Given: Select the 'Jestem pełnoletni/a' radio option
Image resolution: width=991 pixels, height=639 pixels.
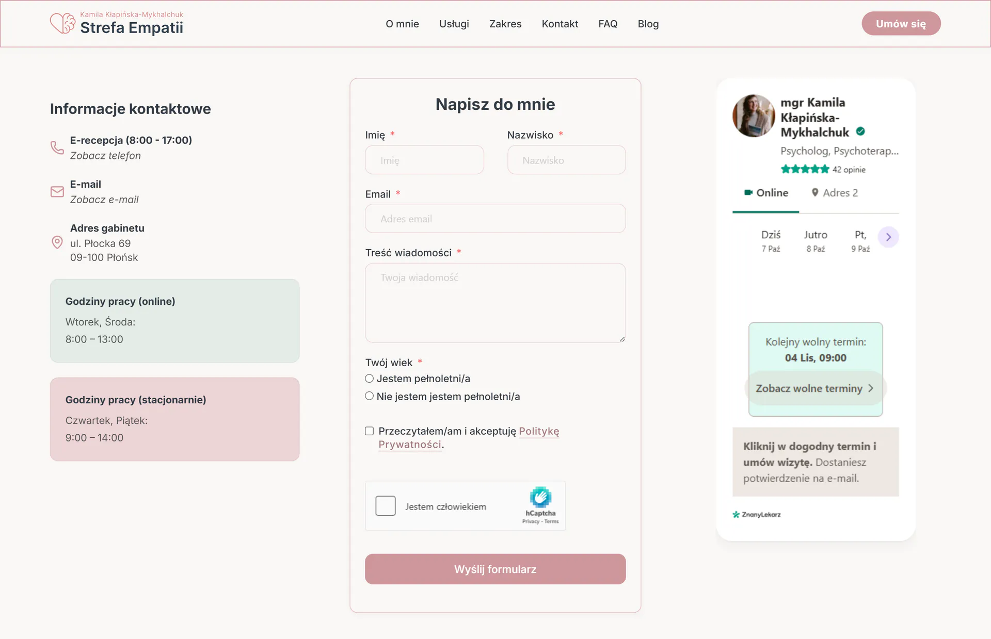Looking at the screenshot, I should point(370,379).
